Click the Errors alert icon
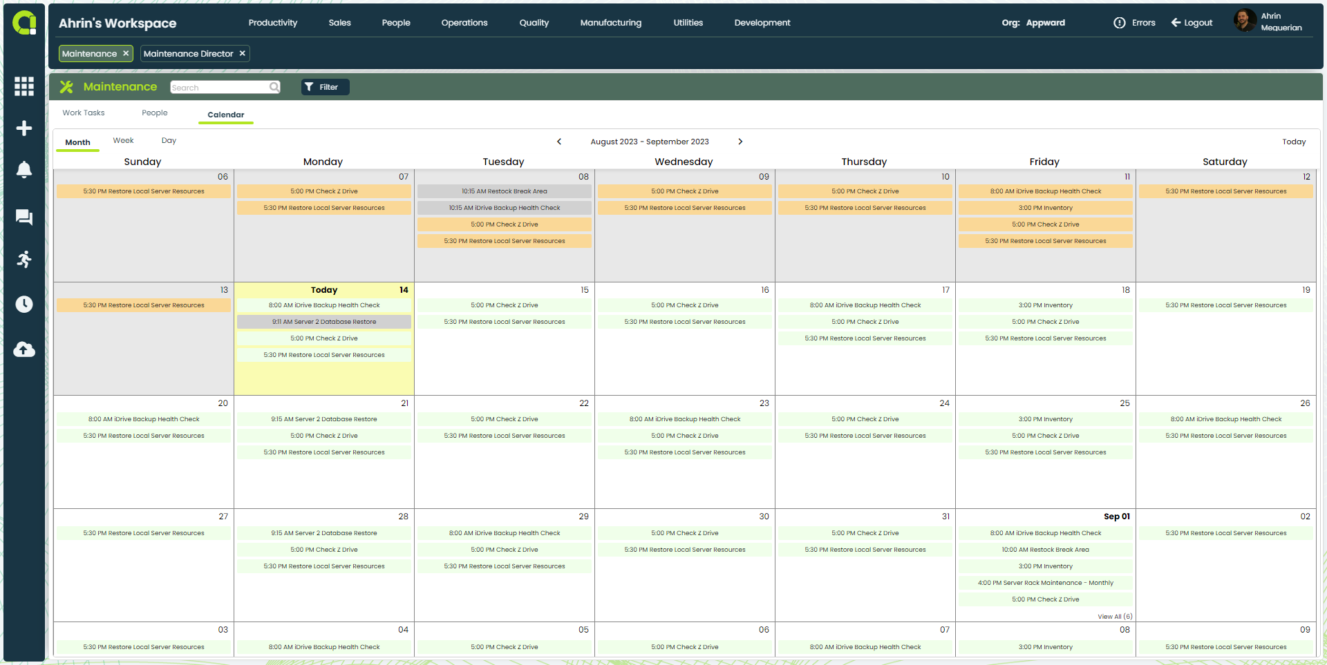The width and height of the screenshot is (1327, 665). coord(1120,23)
